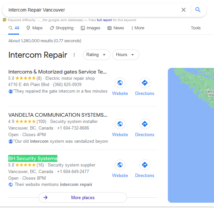Click the Website globe icon for BH Security Systems
This screenshot has height=208, width=214.
click(120, 165)
